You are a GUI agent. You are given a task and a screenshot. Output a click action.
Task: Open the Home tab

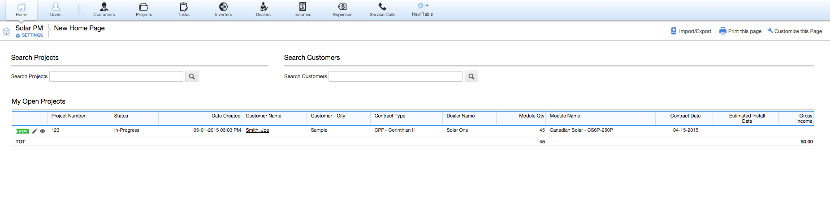tap(22, 10)
